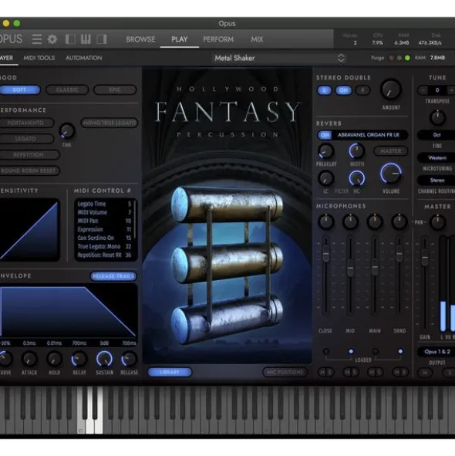Click the Mid microphone pan knob
455x456 pixels.
coord(350,222)
